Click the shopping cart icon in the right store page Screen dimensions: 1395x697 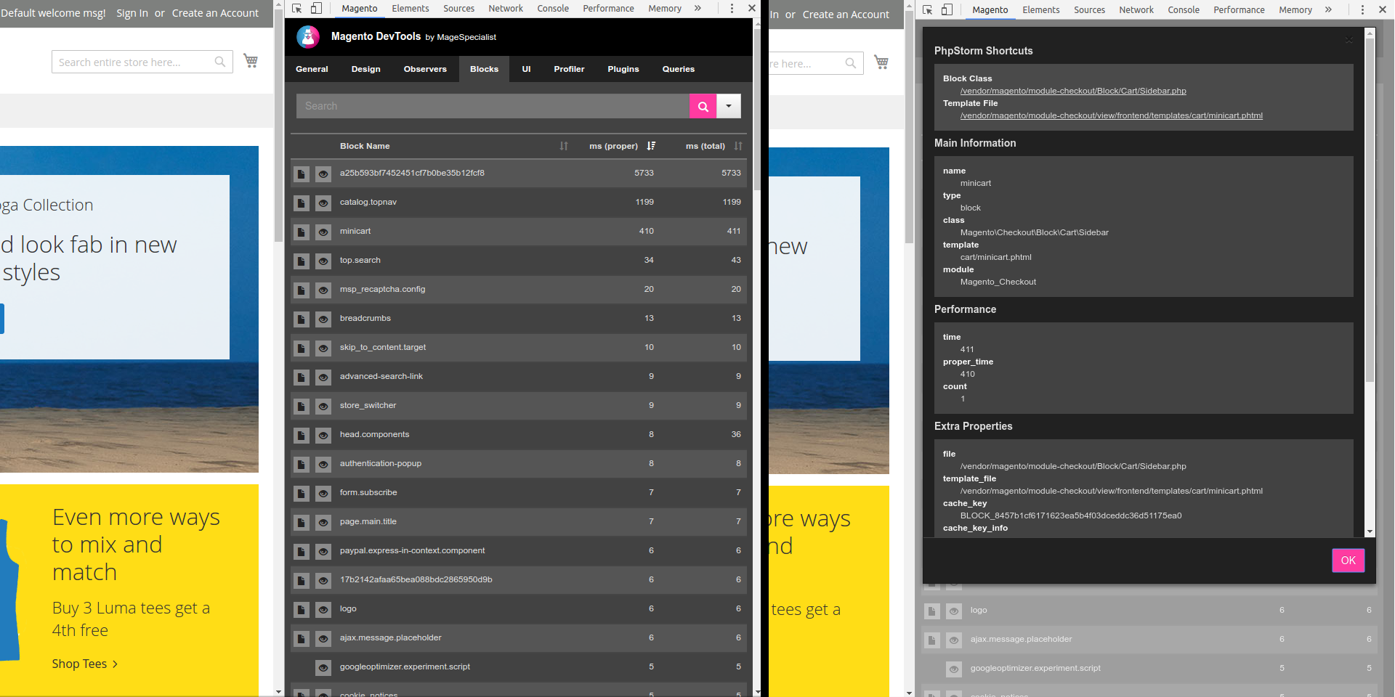tap(881, 62)
